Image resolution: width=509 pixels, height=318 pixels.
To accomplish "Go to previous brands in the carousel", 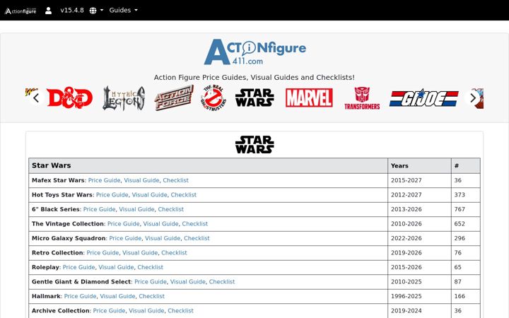I will click(36, 98).
